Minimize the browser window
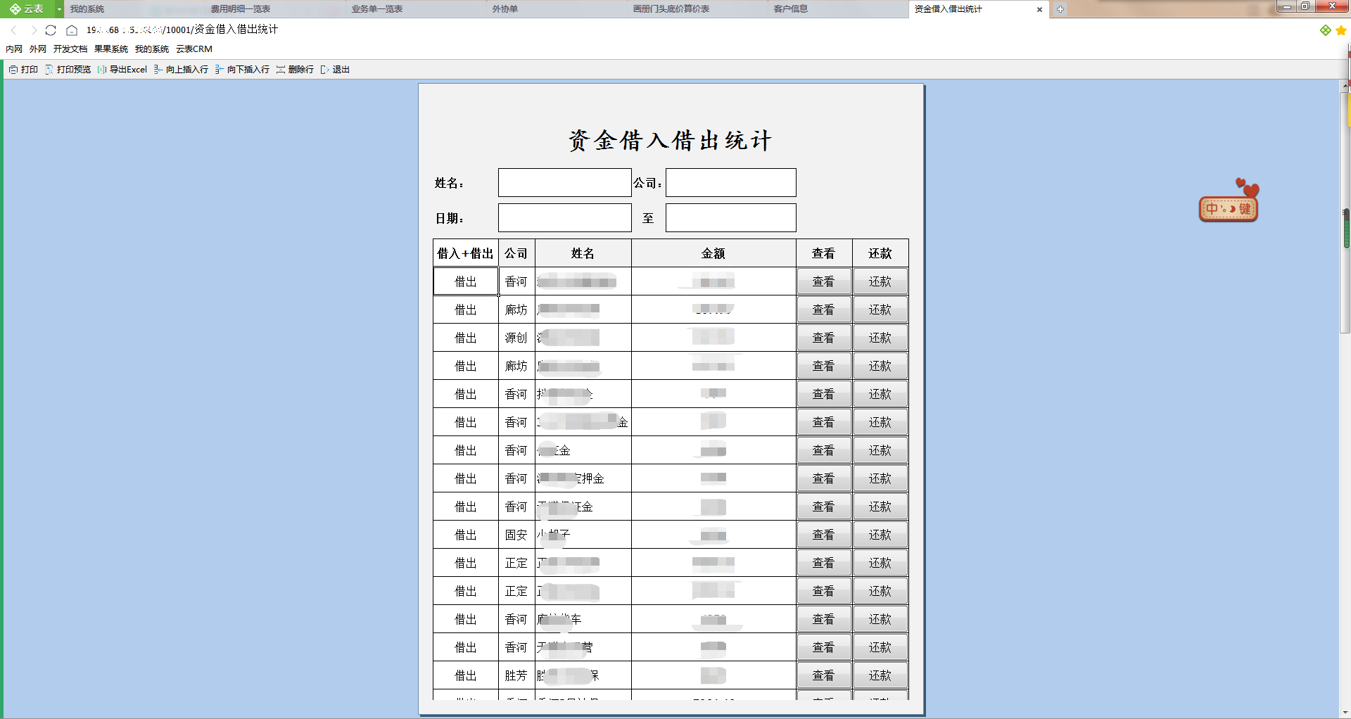This screenshot has width=1351, height=719. (x=1287, y=6)
